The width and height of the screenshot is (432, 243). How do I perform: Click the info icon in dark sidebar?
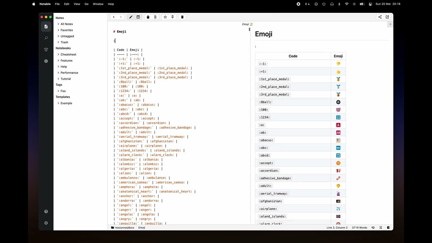pyautogui.click(x=46, y=61)
